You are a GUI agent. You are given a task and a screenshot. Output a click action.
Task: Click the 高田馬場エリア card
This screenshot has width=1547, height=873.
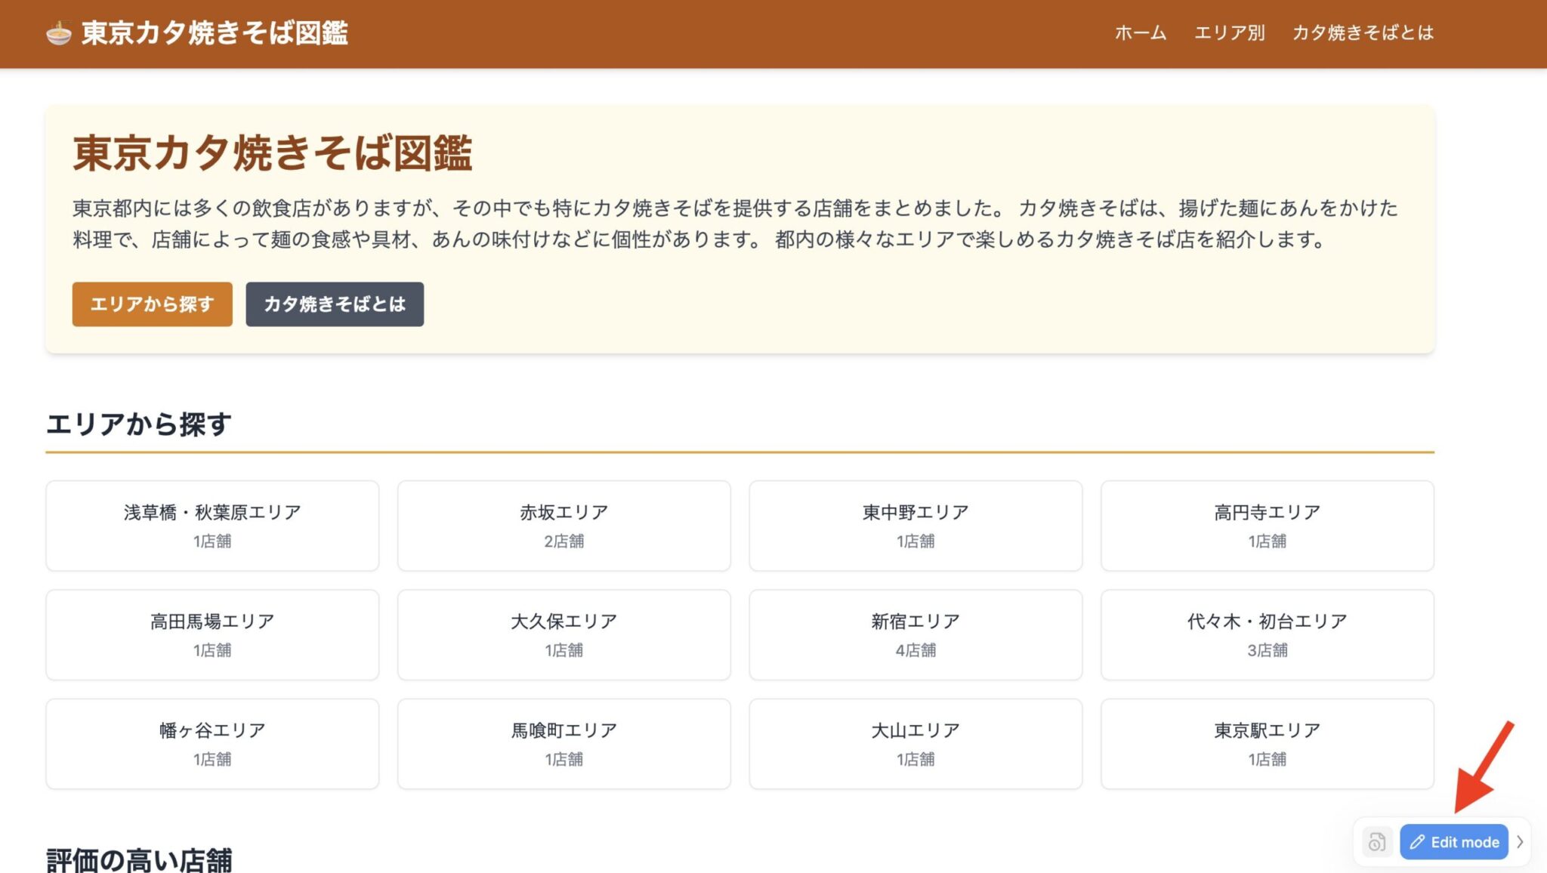point(212,634)
